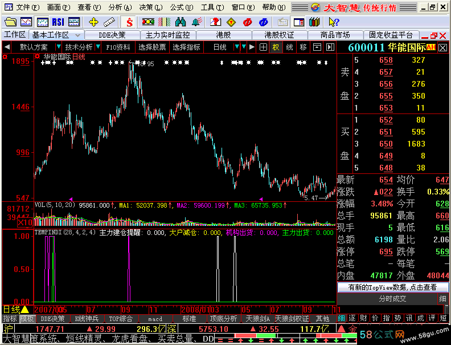Switch to the 价 price panel tab
This screenshot has width=451, height=345.
(x=375, y=318)
